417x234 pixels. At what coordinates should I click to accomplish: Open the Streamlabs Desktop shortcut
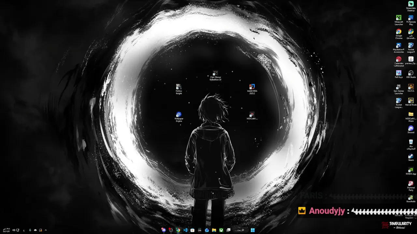pyautogui.click(x=411, y=6)
